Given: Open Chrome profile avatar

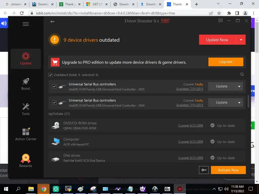Looking at the screenshot, I should click(245, 13).
